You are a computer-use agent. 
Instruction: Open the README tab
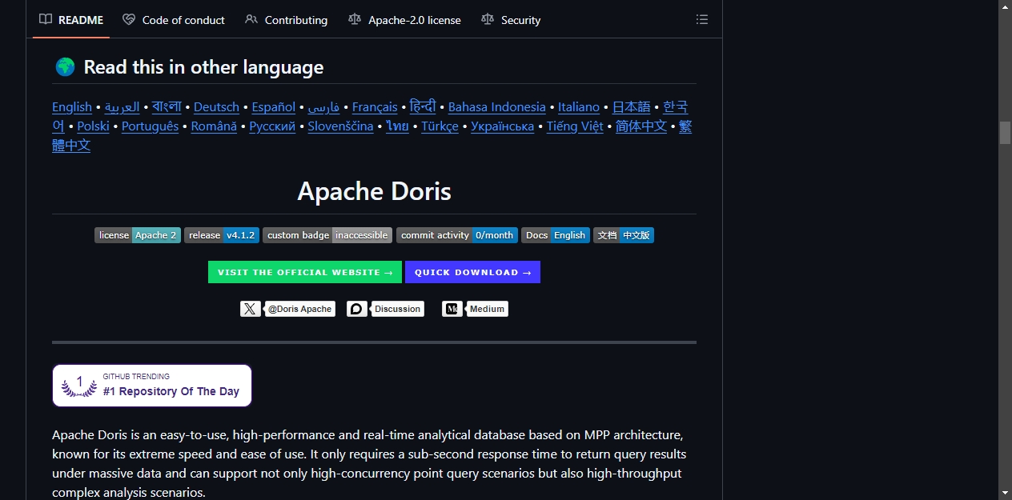[x=71, y=20]
